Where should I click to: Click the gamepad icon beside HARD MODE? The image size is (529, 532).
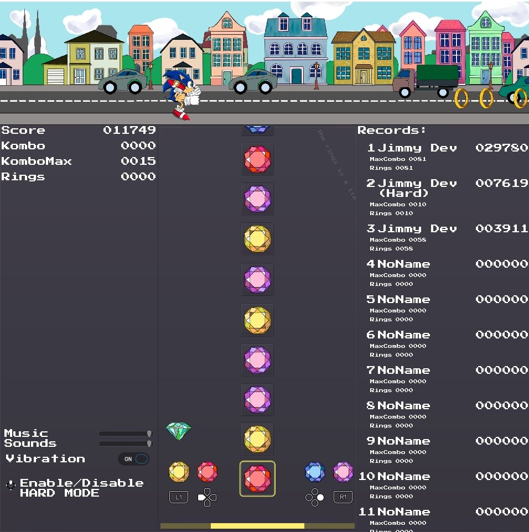(x=11, y=486)
